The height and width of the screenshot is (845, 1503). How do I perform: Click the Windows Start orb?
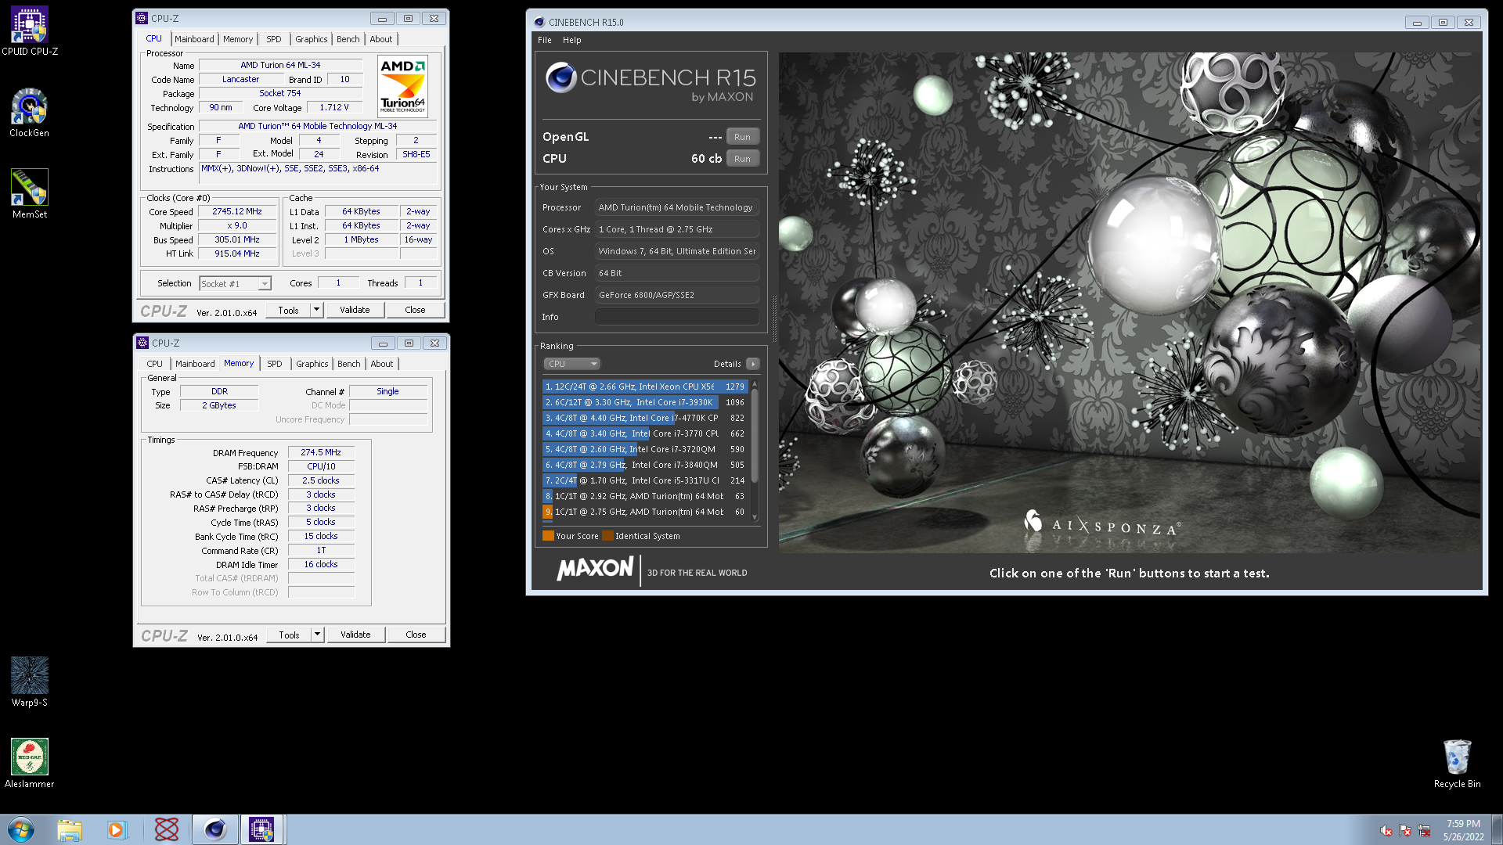pos(21,829)
